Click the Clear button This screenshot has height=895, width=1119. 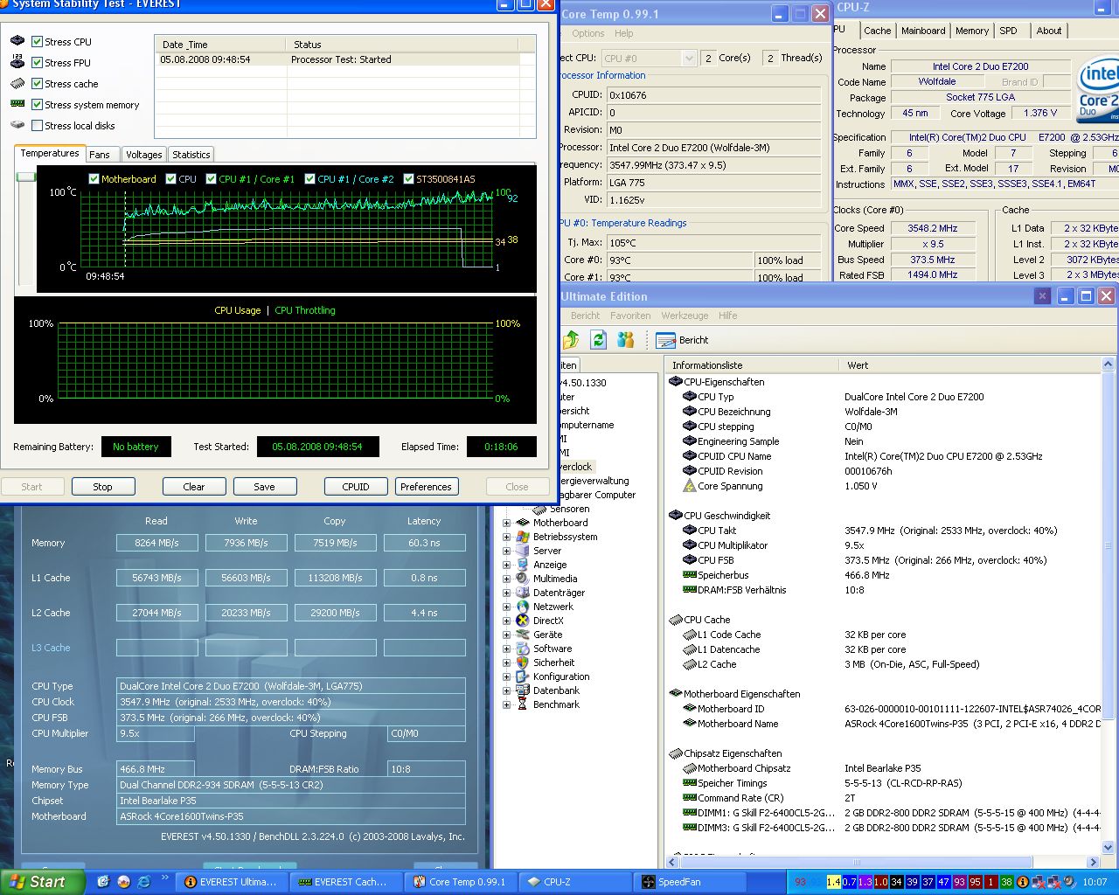[194, 487]
